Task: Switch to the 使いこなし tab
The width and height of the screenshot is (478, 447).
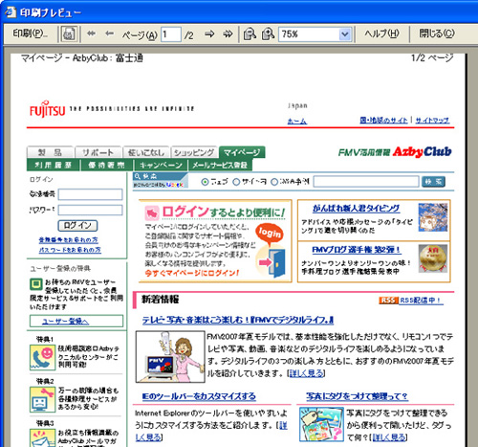Action: (x=146, y=152)
